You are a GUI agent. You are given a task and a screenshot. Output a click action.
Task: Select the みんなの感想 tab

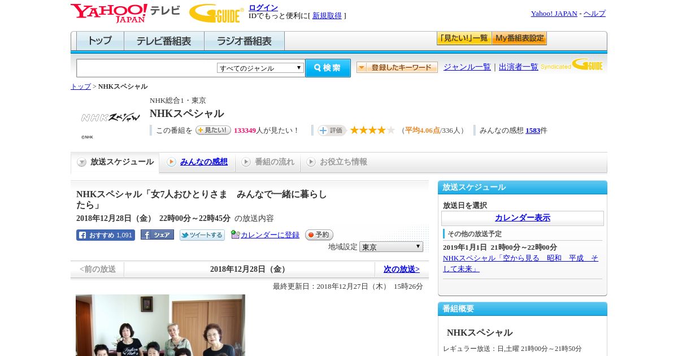tap(197, 162)
